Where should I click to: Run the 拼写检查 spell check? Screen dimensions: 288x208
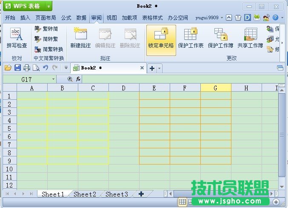point(17,38)
